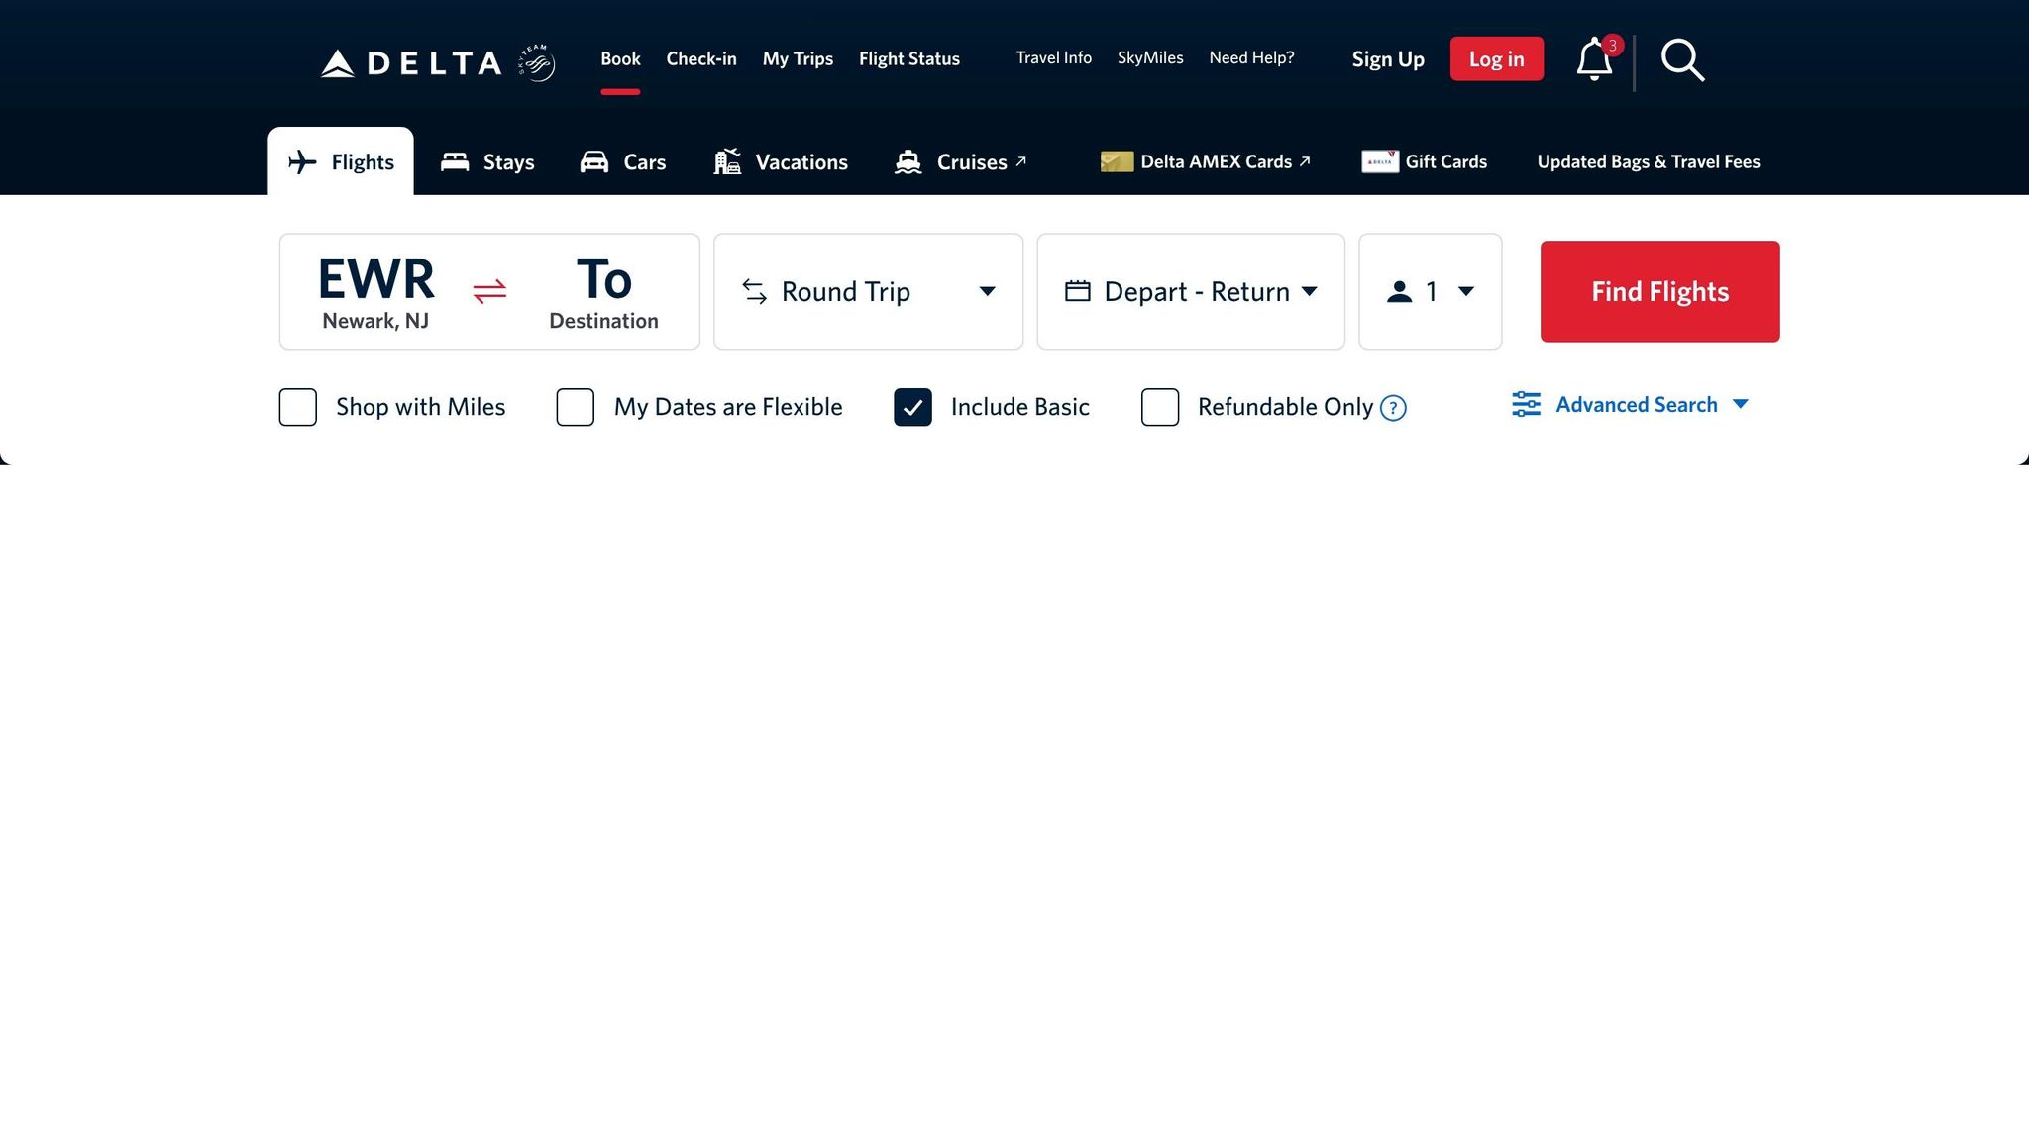Go to My Trips
This screenshot has width=2029, height=1141.
798,58
